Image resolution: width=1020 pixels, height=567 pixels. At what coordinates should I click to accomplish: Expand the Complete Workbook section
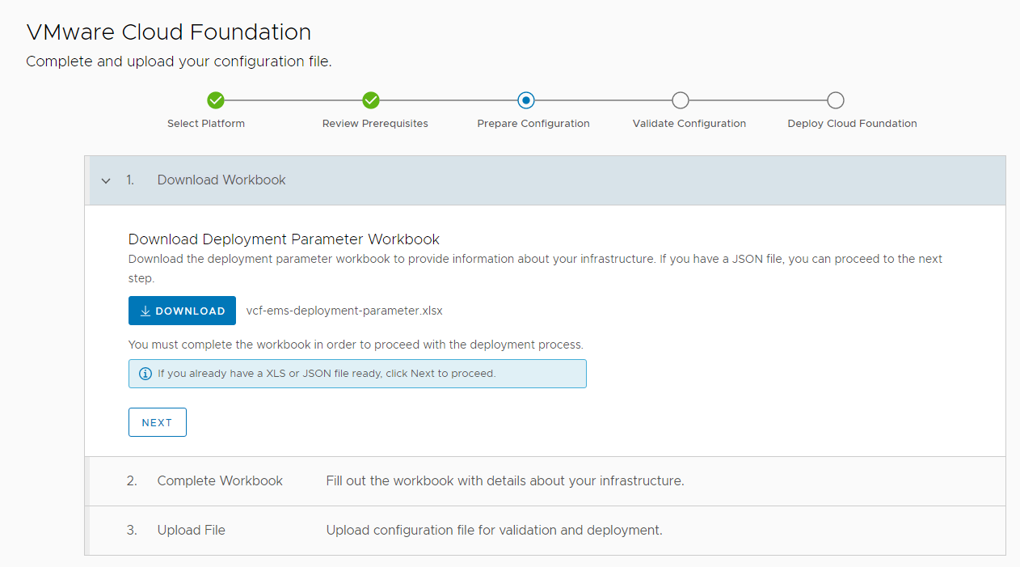click(546, 481)
